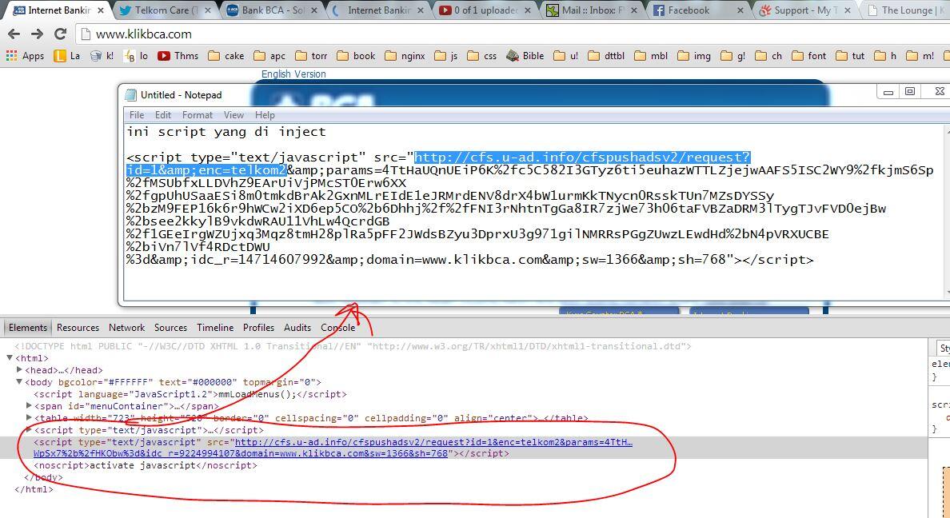Open Notepad Format menu
Screen dimensions: 950x518
click(x=198, y=115)
